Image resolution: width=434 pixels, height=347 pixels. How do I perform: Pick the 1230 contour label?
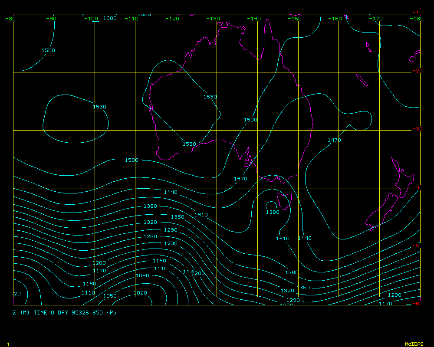click(171, 244)
